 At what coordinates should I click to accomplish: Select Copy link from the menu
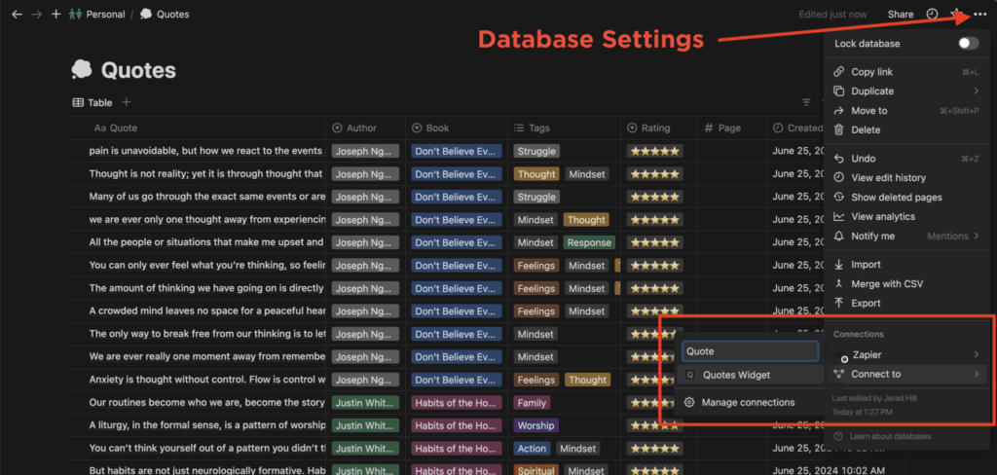(871, 72)
